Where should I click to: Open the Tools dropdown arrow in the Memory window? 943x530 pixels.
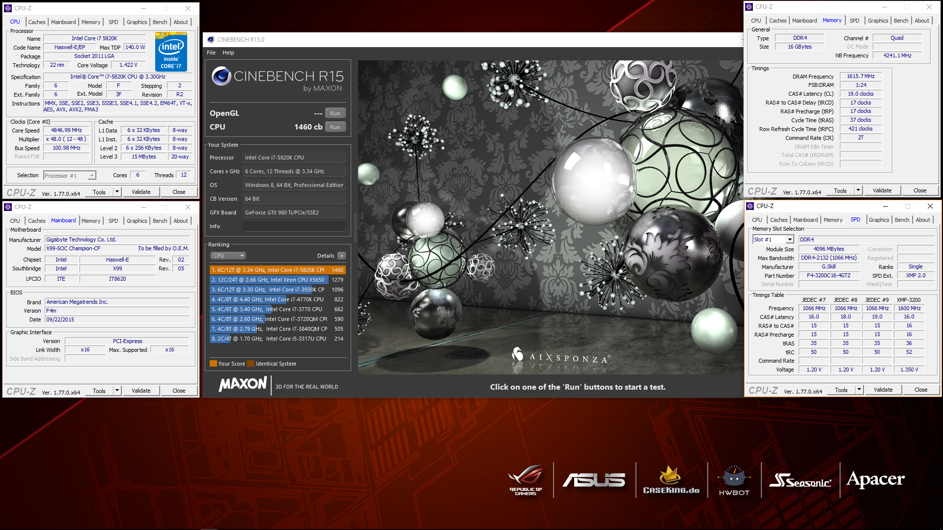point(858,190)
